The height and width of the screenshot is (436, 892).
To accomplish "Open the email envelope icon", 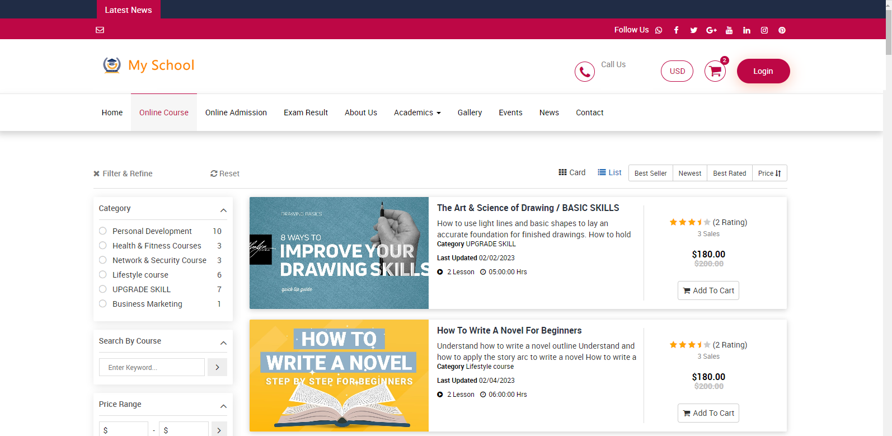I will point(100,30).
